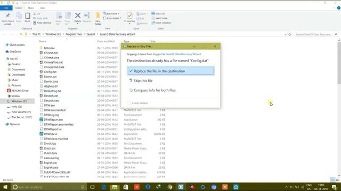This screenshot has width=341, height=191.
Task: Select Quick access in navigation pane
Action: point(15,45)
